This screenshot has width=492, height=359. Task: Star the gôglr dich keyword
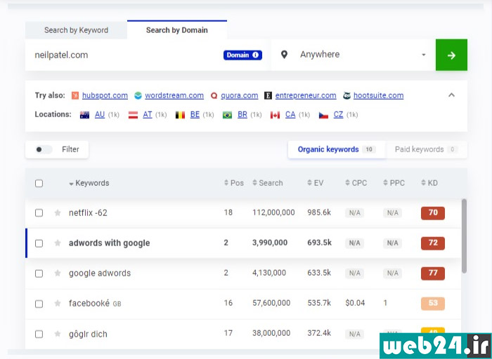point(58,334)
